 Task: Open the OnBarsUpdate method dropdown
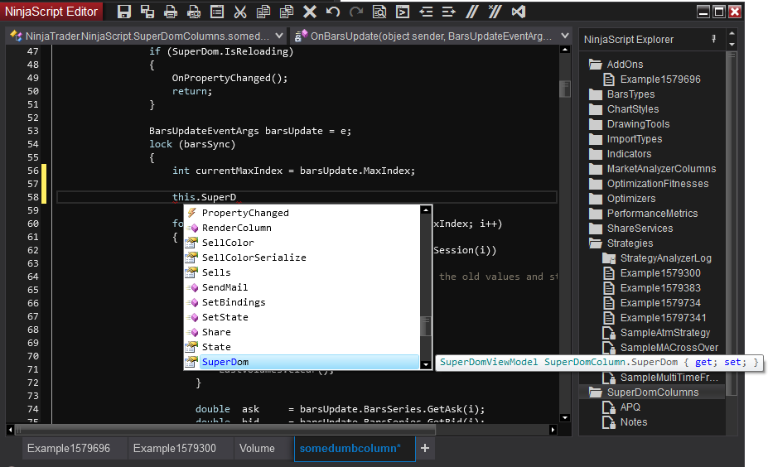[x=431, y=36]
